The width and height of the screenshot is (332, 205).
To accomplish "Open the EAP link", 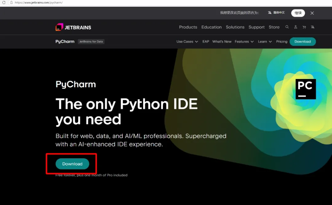I will (206, 41).
